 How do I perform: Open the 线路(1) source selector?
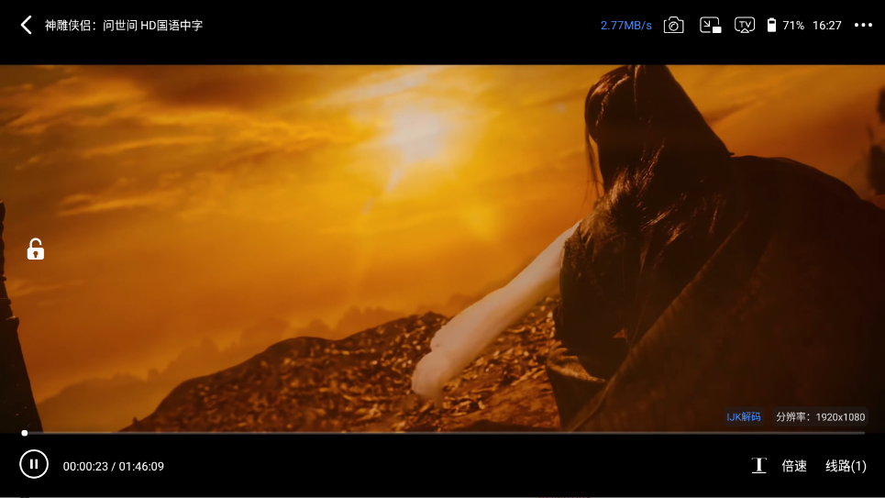coord(846,466)
